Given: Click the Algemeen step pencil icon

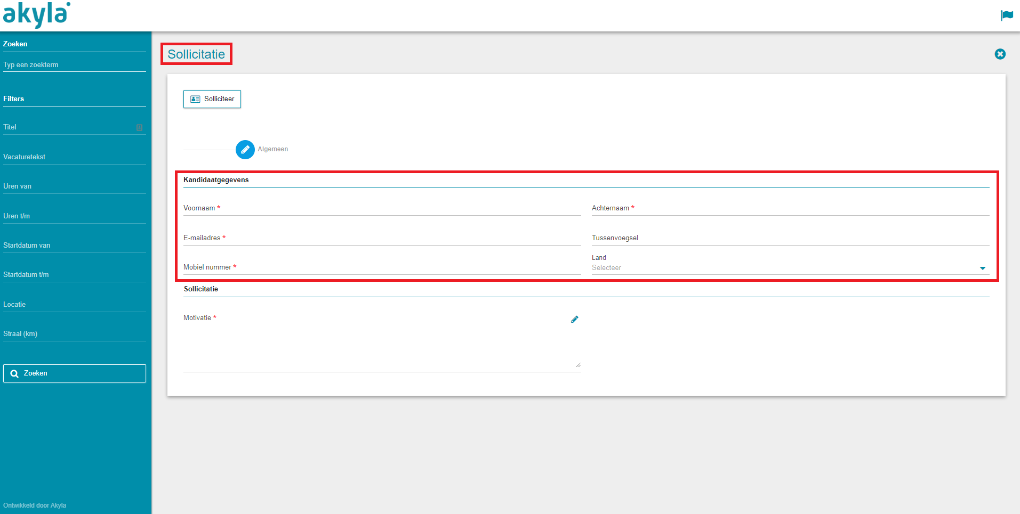Looking at the screenshot, I should (245, 150).
